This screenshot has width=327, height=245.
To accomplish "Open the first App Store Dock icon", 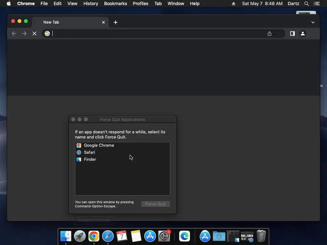I will point(150,236).
